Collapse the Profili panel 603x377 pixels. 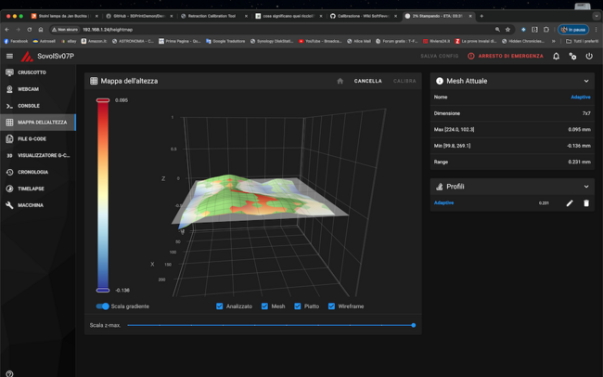tap(585, 187)
